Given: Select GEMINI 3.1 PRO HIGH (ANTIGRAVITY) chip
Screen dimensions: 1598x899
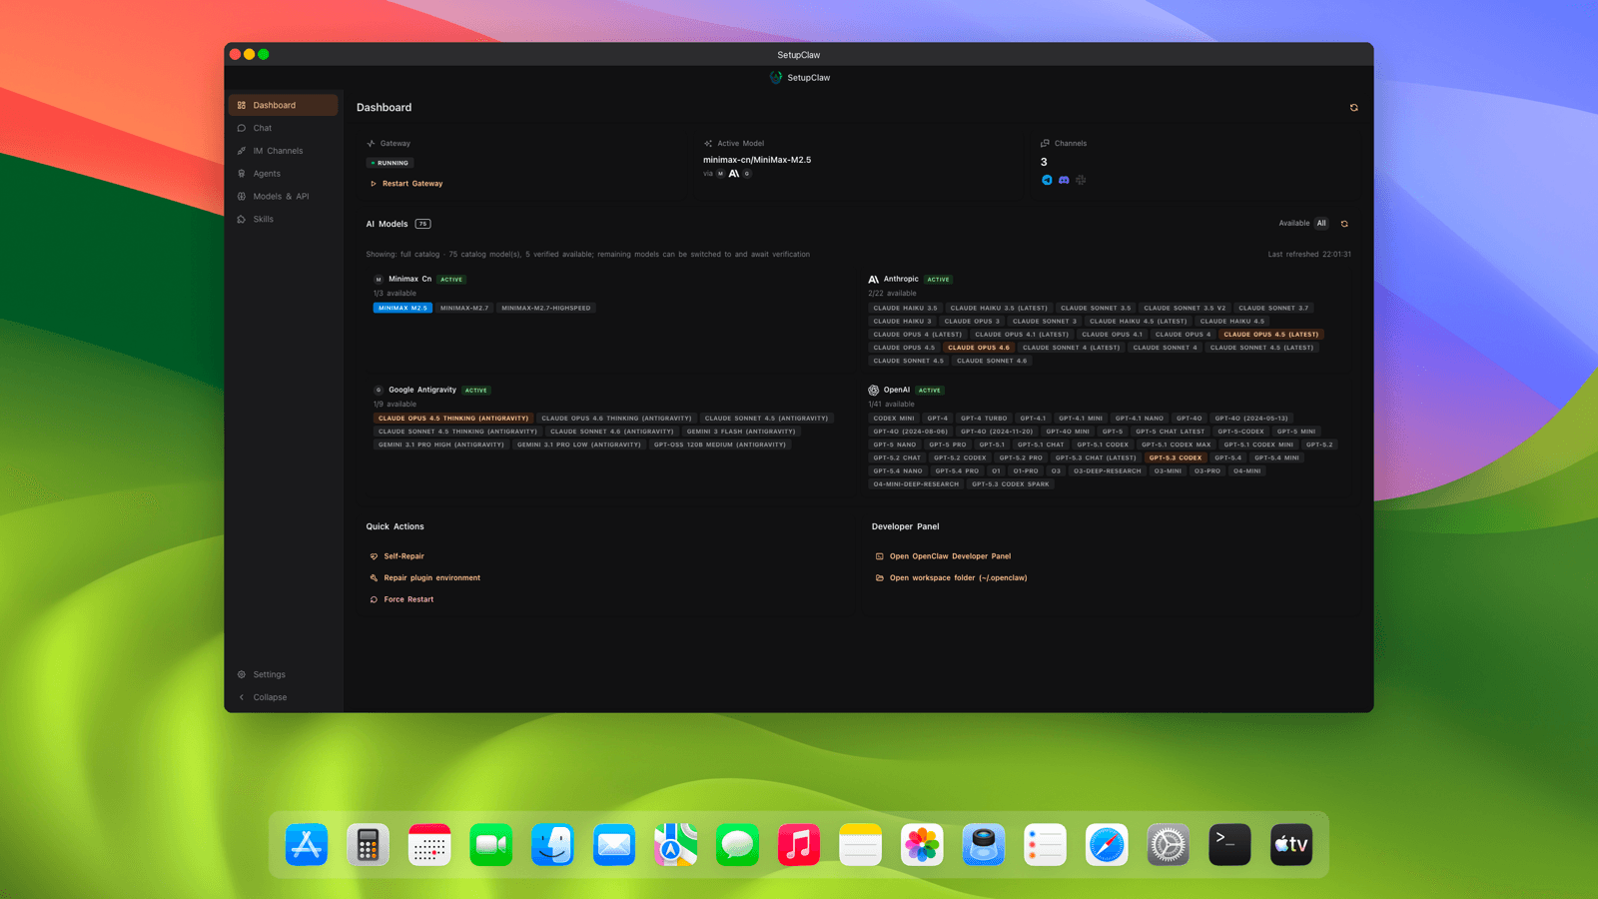Looking at the screenshot, I should pos(441,445).
